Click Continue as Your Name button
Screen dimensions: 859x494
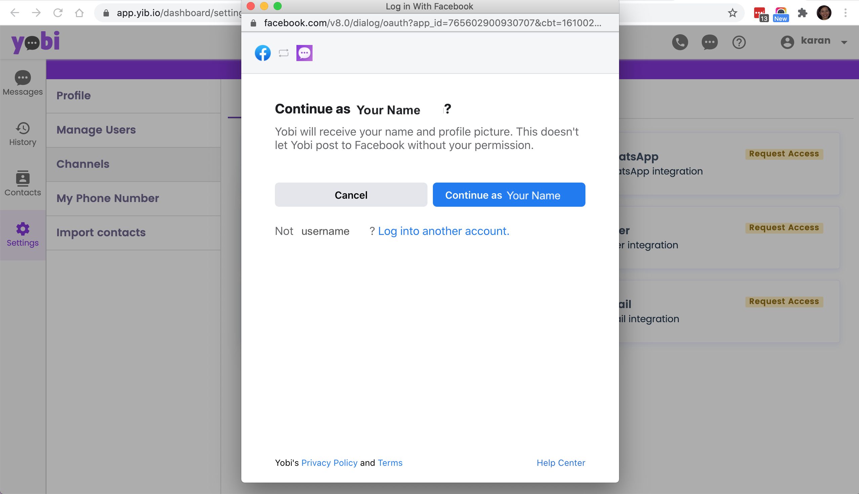click(x=509, y=195)
